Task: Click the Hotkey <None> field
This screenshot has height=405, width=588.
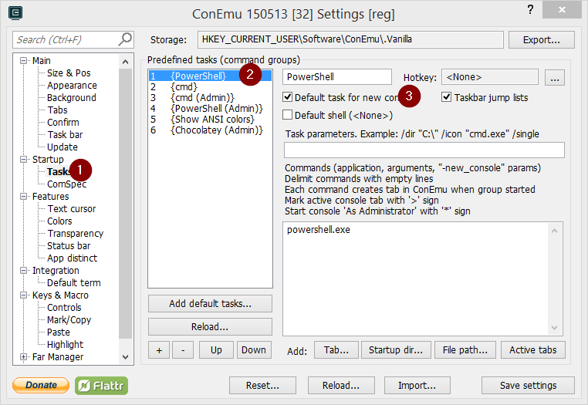Action: pyautogui.click(x=490, y=77)
